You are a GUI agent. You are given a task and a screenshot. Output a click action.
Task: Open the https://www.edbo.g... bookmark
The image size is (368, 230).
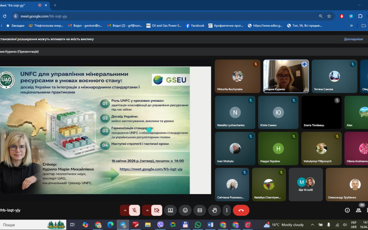tap(265, 26)
